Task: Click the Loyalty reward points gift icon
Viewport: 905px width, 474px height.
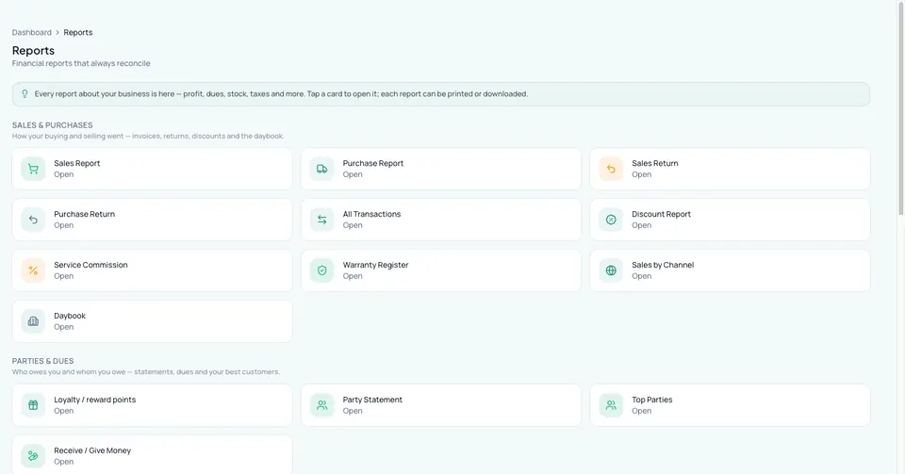Action: 33,405
